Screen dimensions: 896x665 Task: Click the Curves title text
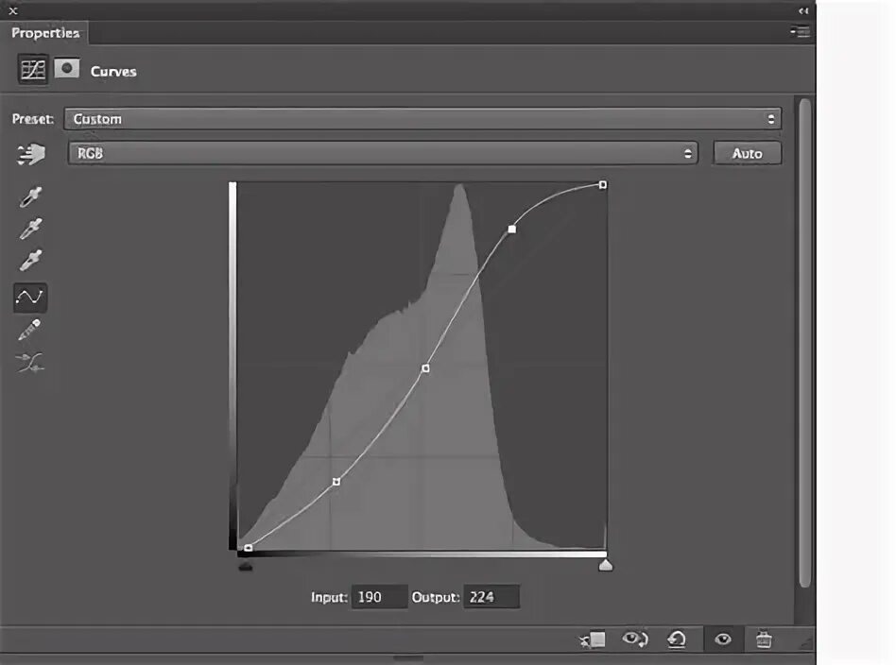pos(113,72)
